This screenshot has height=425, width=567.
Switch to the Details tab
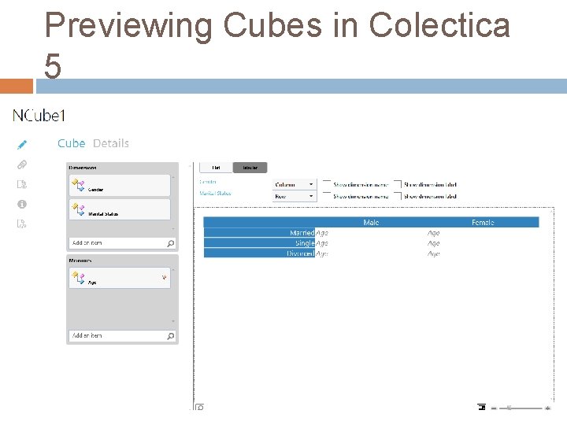pyautogui.click(x=111, y=143)
